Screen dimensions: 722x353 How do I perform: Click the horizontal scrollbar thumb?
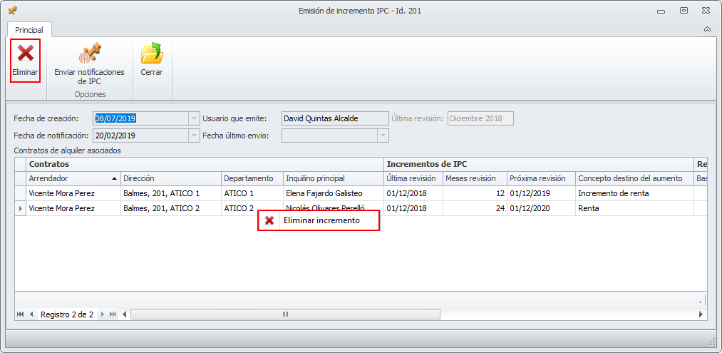[x=285, y=314]
